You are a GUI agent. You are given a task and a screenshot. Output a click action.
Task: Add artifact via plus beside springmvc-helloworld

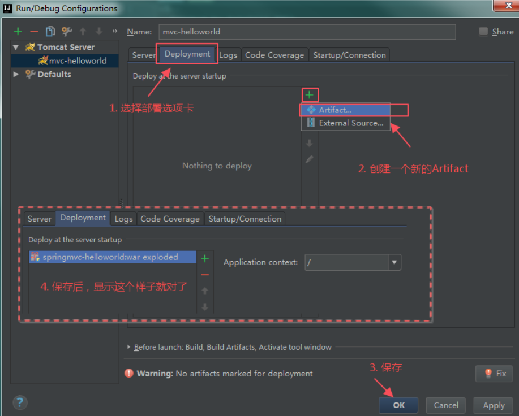[x=205, y=258]
